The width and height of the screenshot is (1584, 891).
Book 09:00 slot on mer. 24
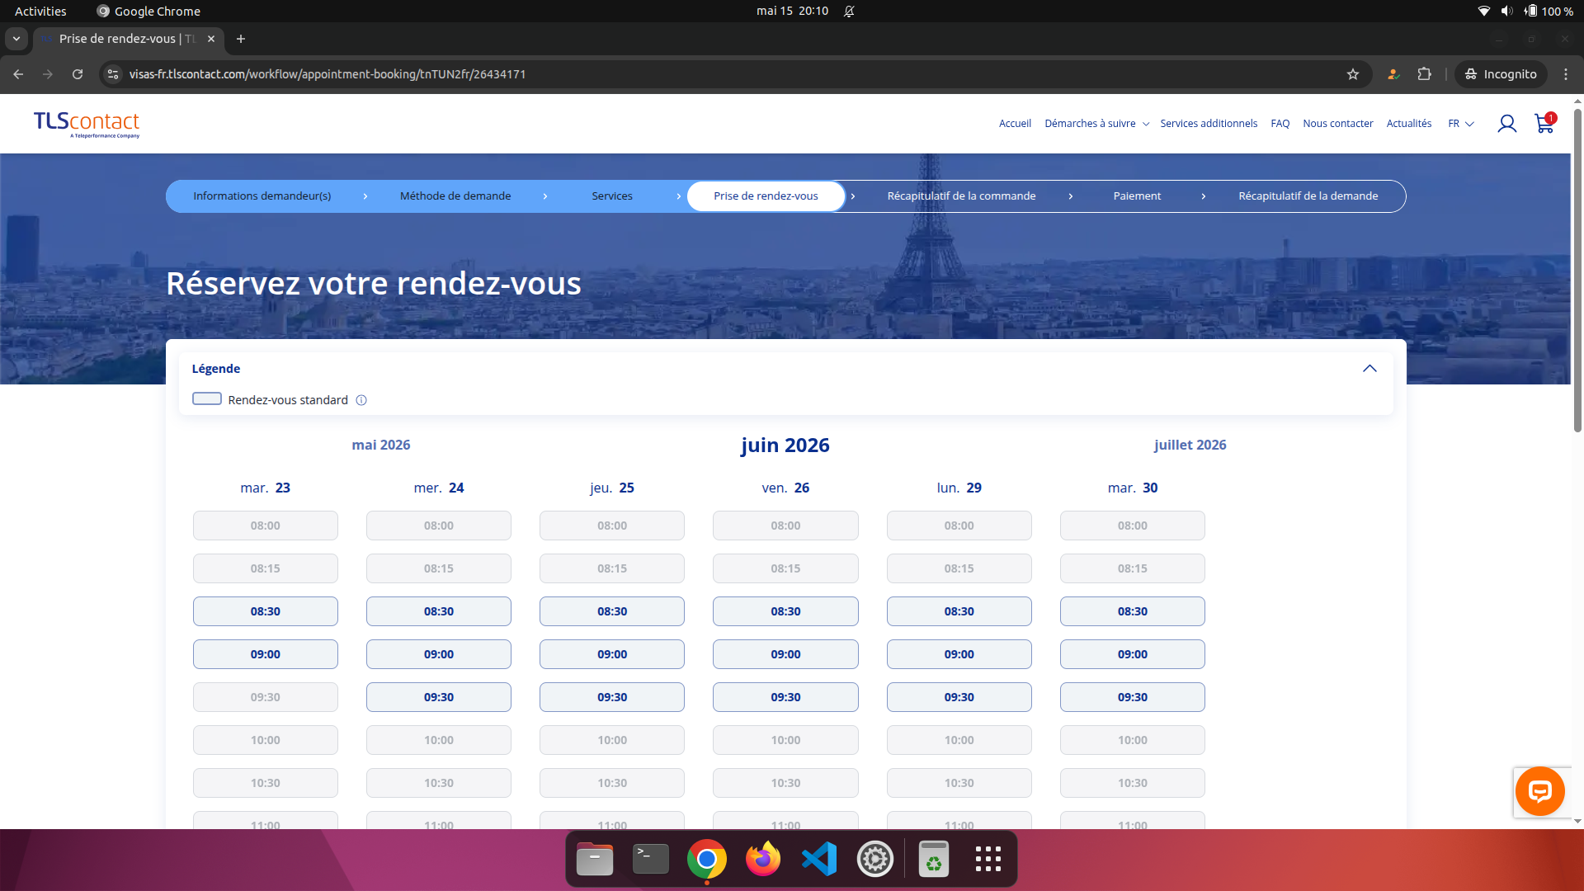point(438,655)
